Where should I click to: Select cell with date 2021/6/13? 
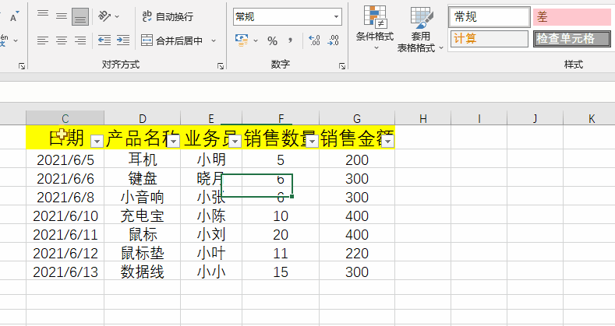coord(65,272)
